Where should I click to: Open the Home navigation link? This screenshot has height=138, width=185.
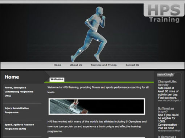point(58,65)
